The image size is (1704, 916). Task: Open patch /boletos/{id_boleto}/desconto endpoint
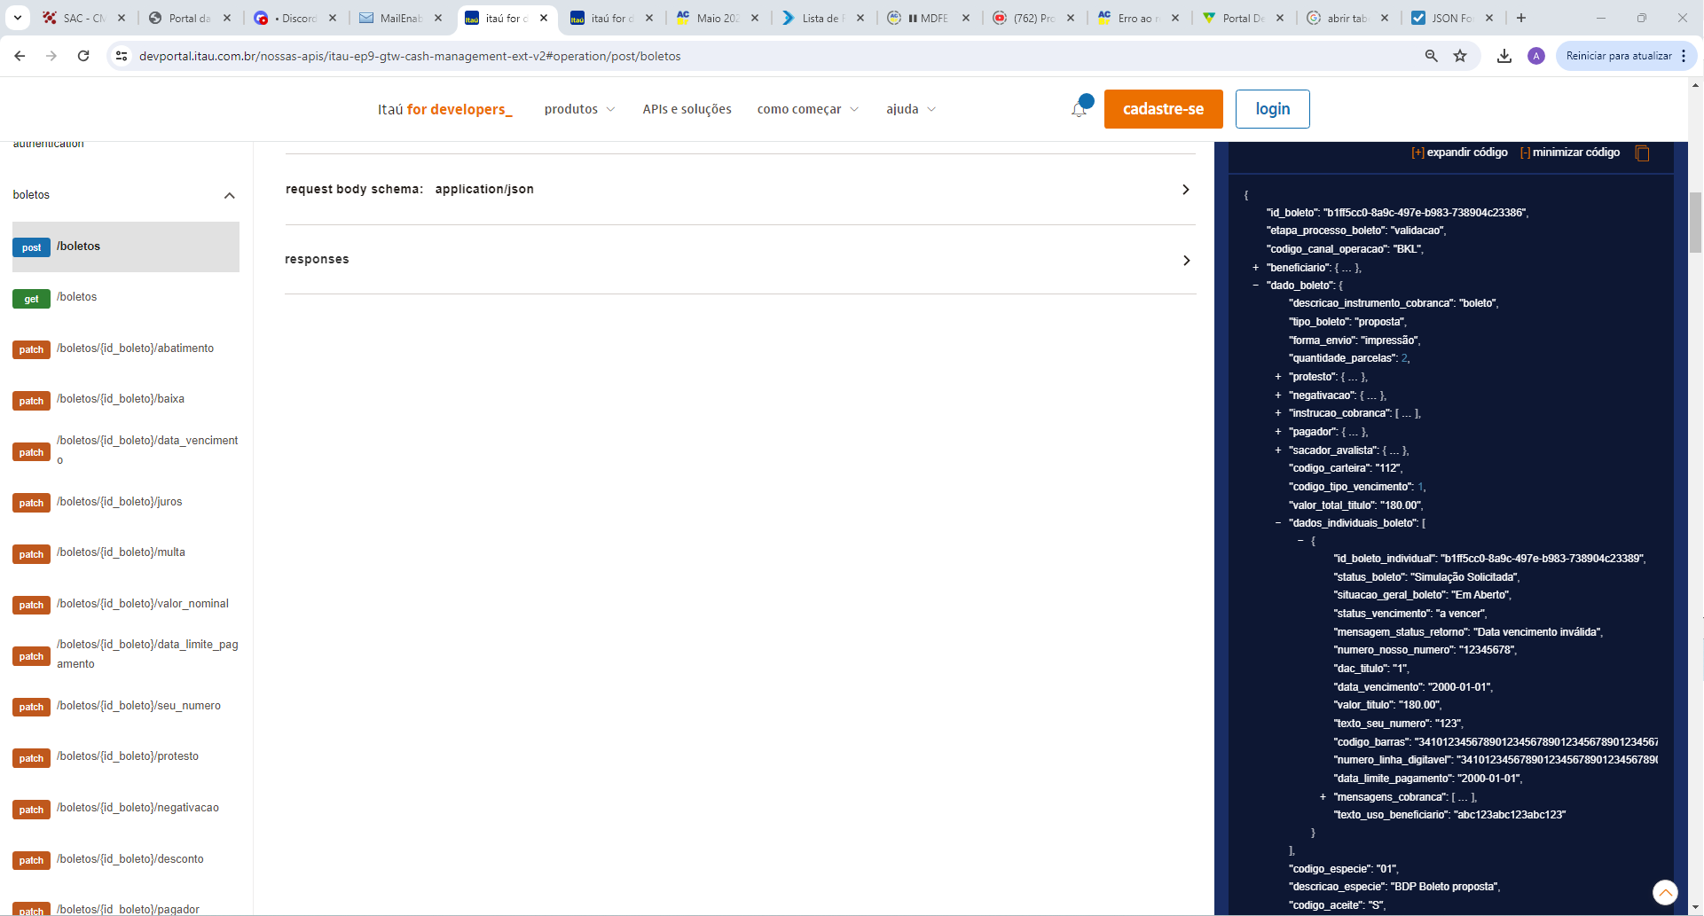[126, 859]
